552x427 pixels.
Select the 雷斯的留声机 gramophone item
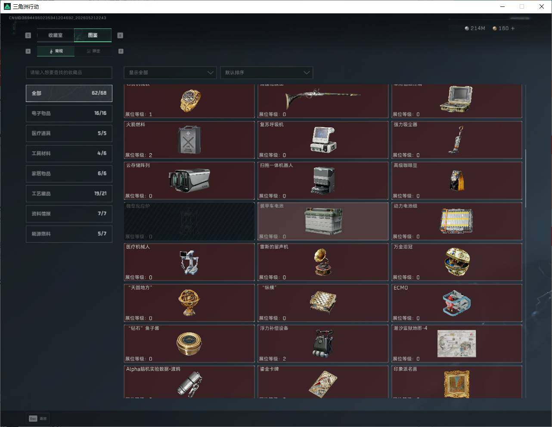(x=323, y=262)
